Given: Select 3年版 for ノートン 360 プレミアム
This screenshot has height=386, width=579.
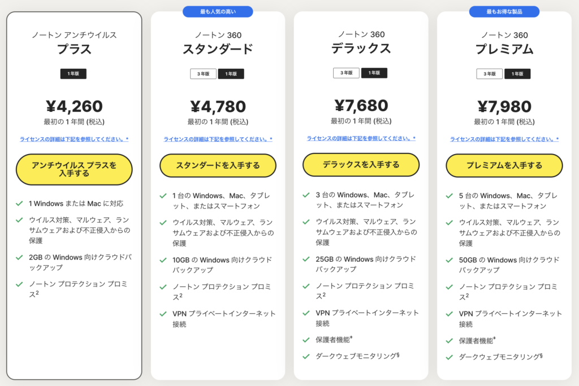Looking at the screenshot, I should (490, 74).
